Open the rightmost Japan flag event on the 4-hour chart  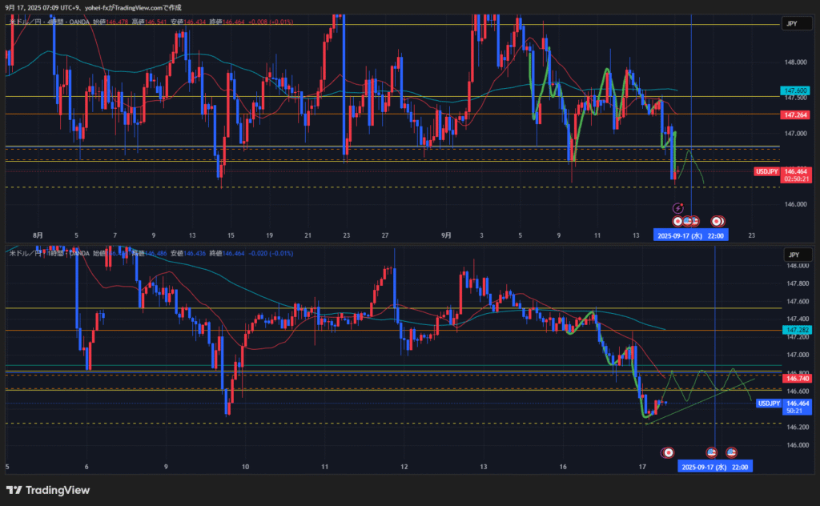point(717,222)
